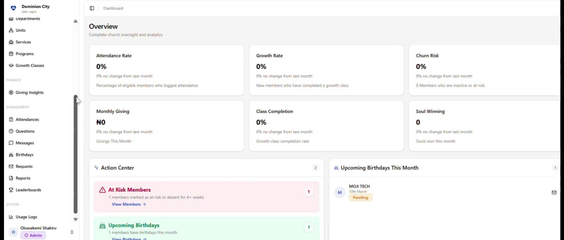Click the sidebar scroll up arrow
The image size is (564, 240).
pyautogui.click(x=76, y=21)
